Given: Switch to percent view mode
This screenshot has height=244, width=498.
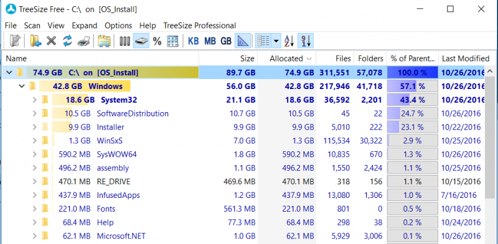Looking at the screenshot, I should 157,40.
